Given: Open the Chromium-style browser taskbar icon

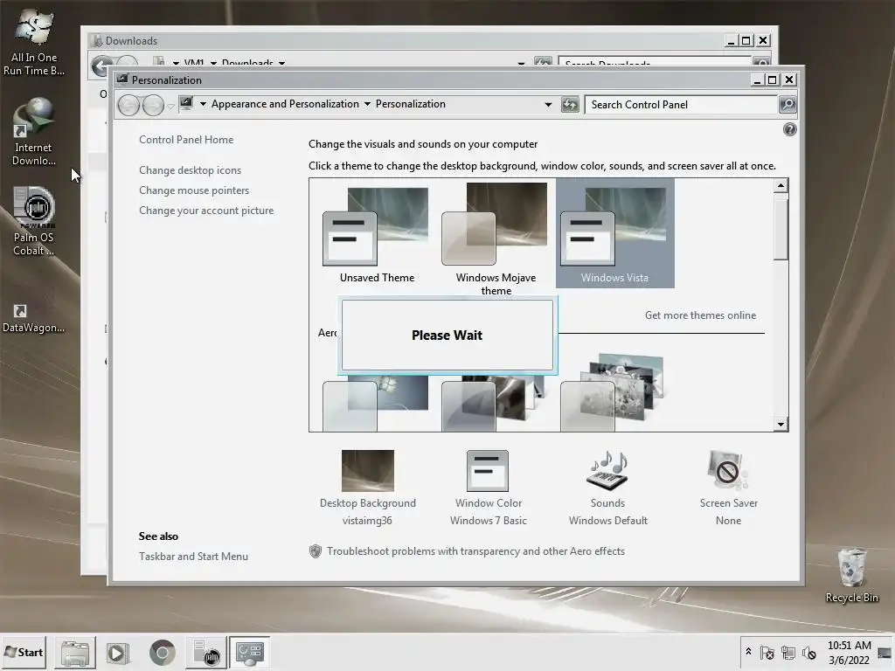Looking at the screenshot, I should (162, 653).
